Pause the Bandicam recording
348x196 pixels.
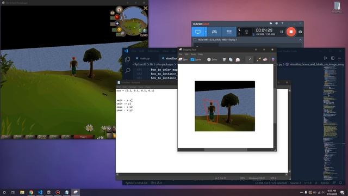(282, 32)
